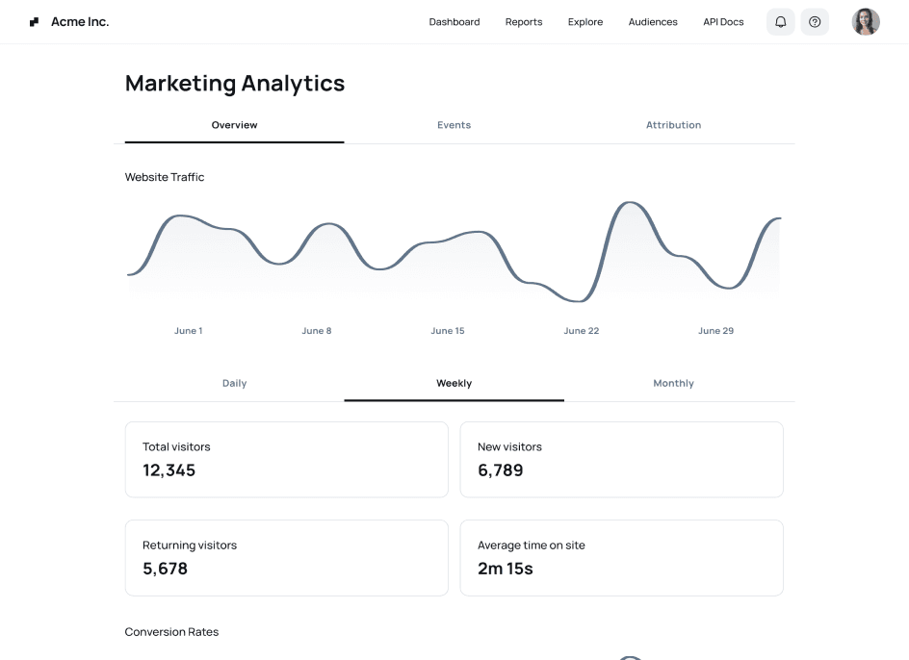Switch to the Monthly view

pos(673,383)
